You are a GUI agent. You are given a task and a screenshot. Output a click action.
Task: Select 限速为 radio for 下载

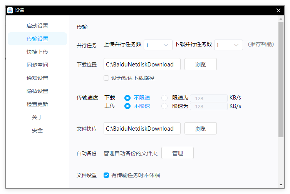click(x=164, y=98)
